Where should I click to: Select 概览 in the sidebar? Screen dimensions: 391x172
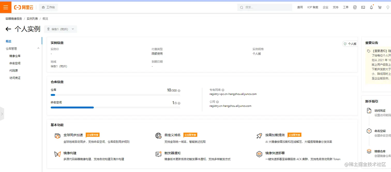(x=9, y=41)
